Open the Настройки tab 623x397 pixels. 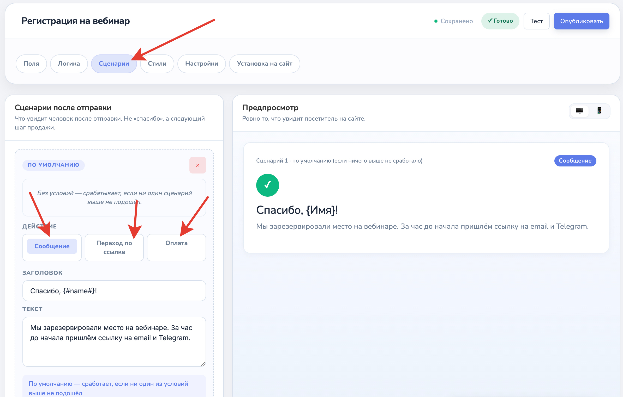pos(202,64)
